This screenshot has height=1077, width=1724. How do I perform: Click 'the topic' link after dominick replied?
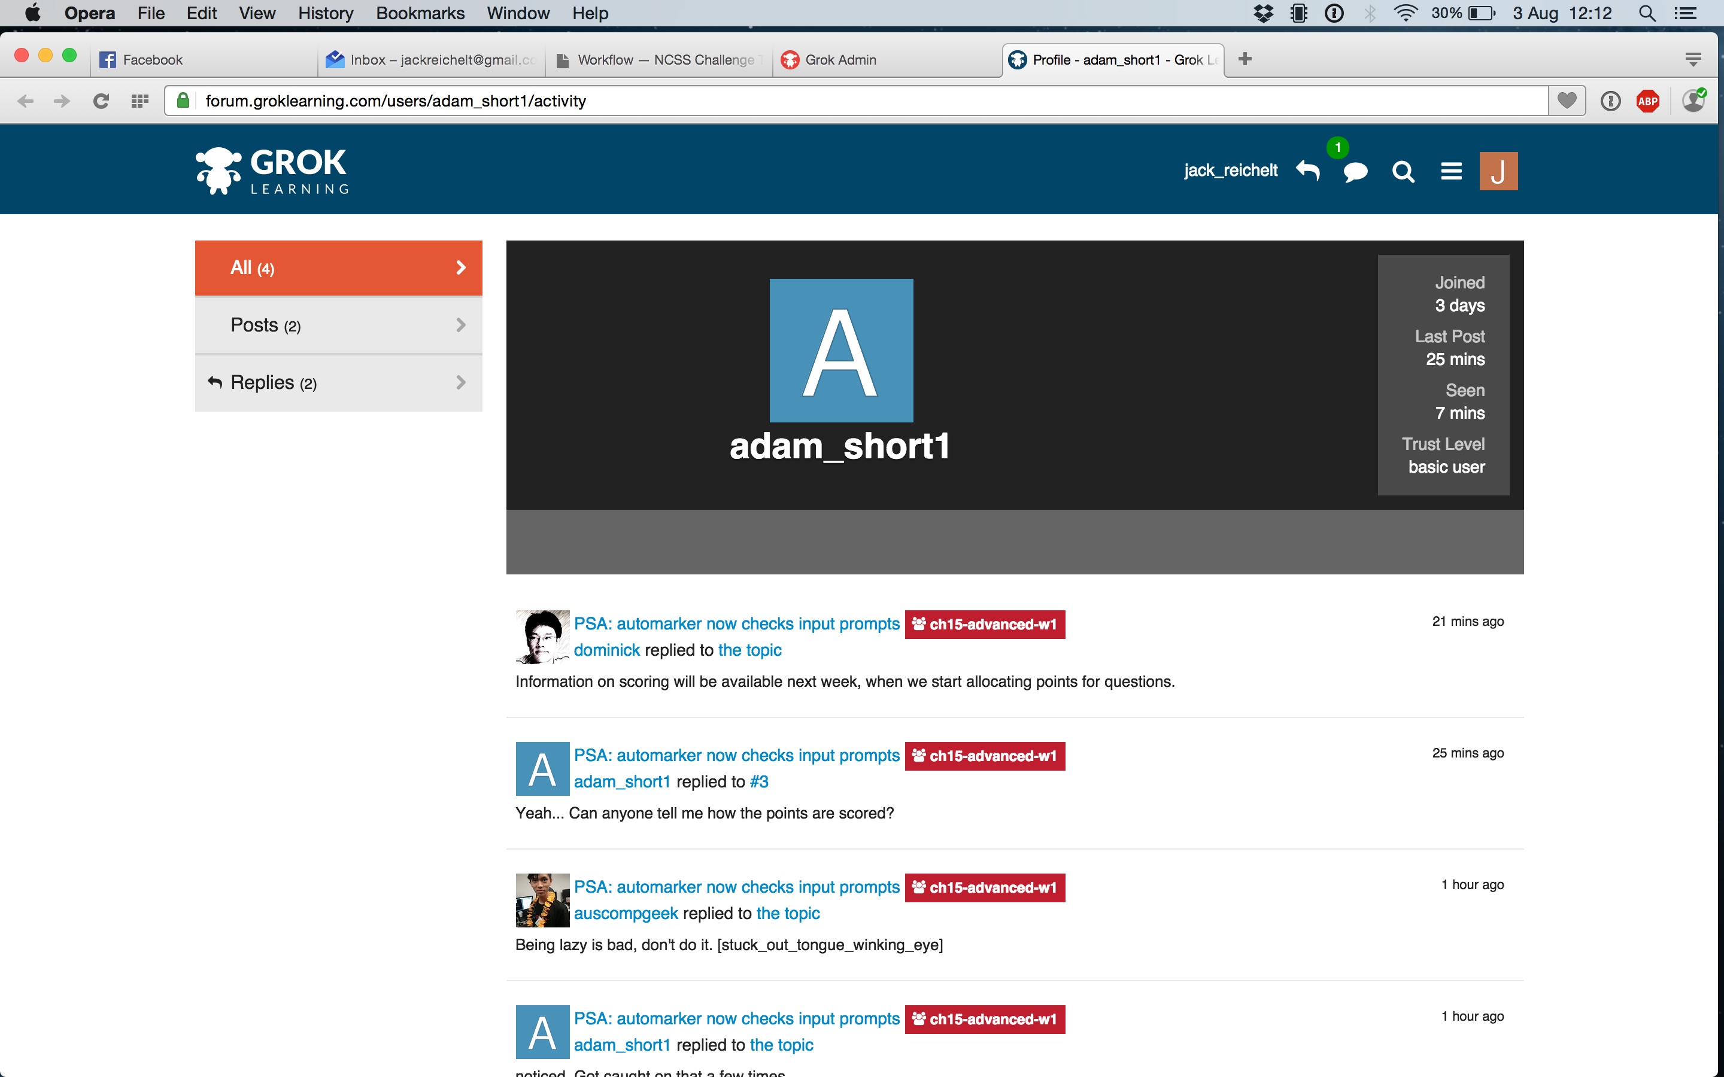[749, 650]
